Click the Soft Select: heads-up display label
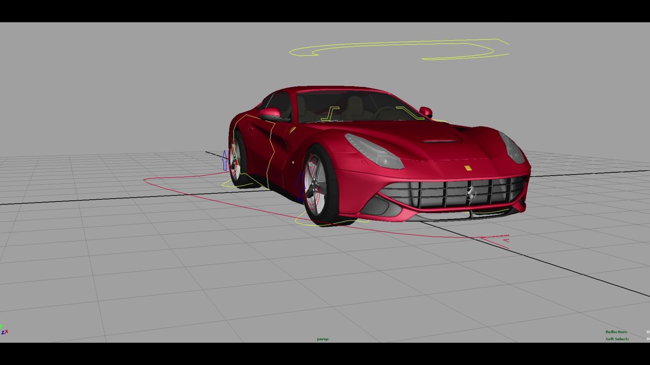The height and width of the screenshot is (365, 650). (x=617, y=339)
